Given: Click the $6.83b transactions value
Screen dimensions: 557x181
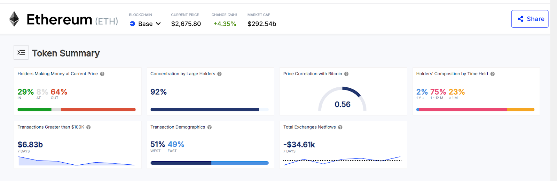Looking at the screenshot, I should click(x=30, y=145).
